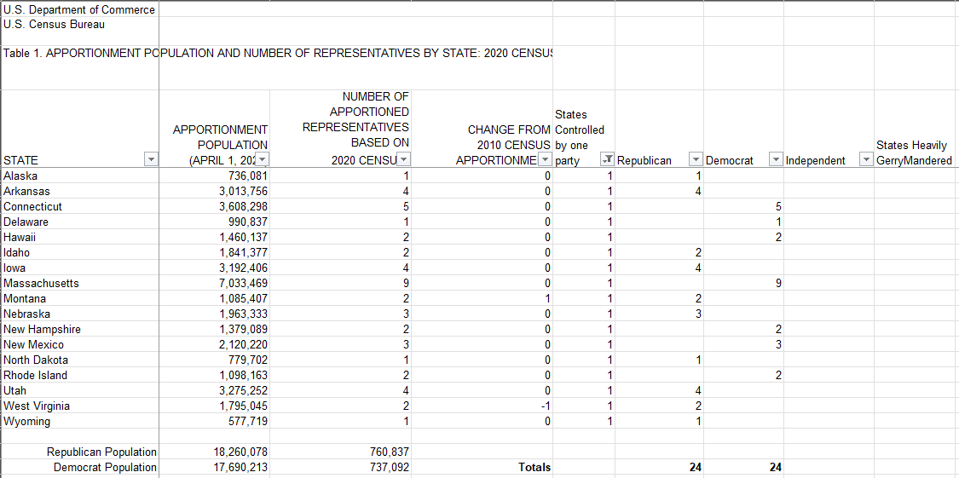The height and width of the screenshot is (478, 959).
Task: Select the Wyoming state cell
Action: pos(80,421)
